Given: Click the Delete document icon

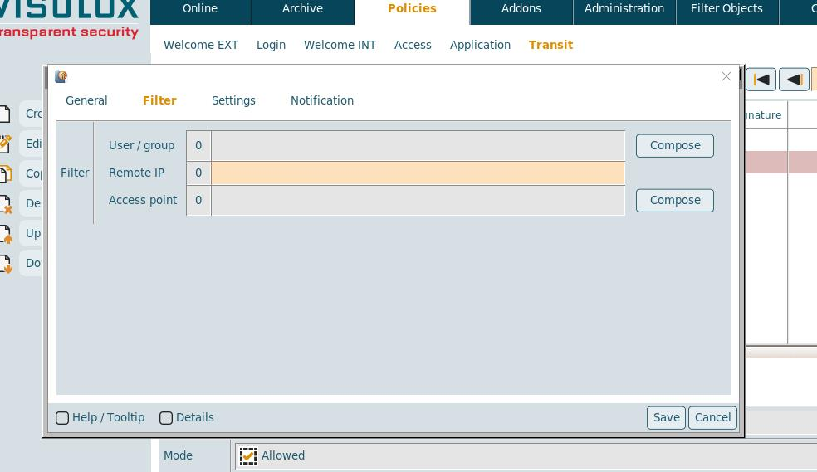Looking at the screenshot, I should coord(5,204).
